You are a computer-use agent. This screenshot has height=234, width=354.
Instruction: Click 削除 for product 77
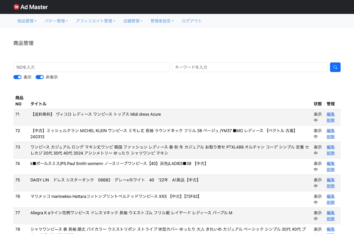331,219
